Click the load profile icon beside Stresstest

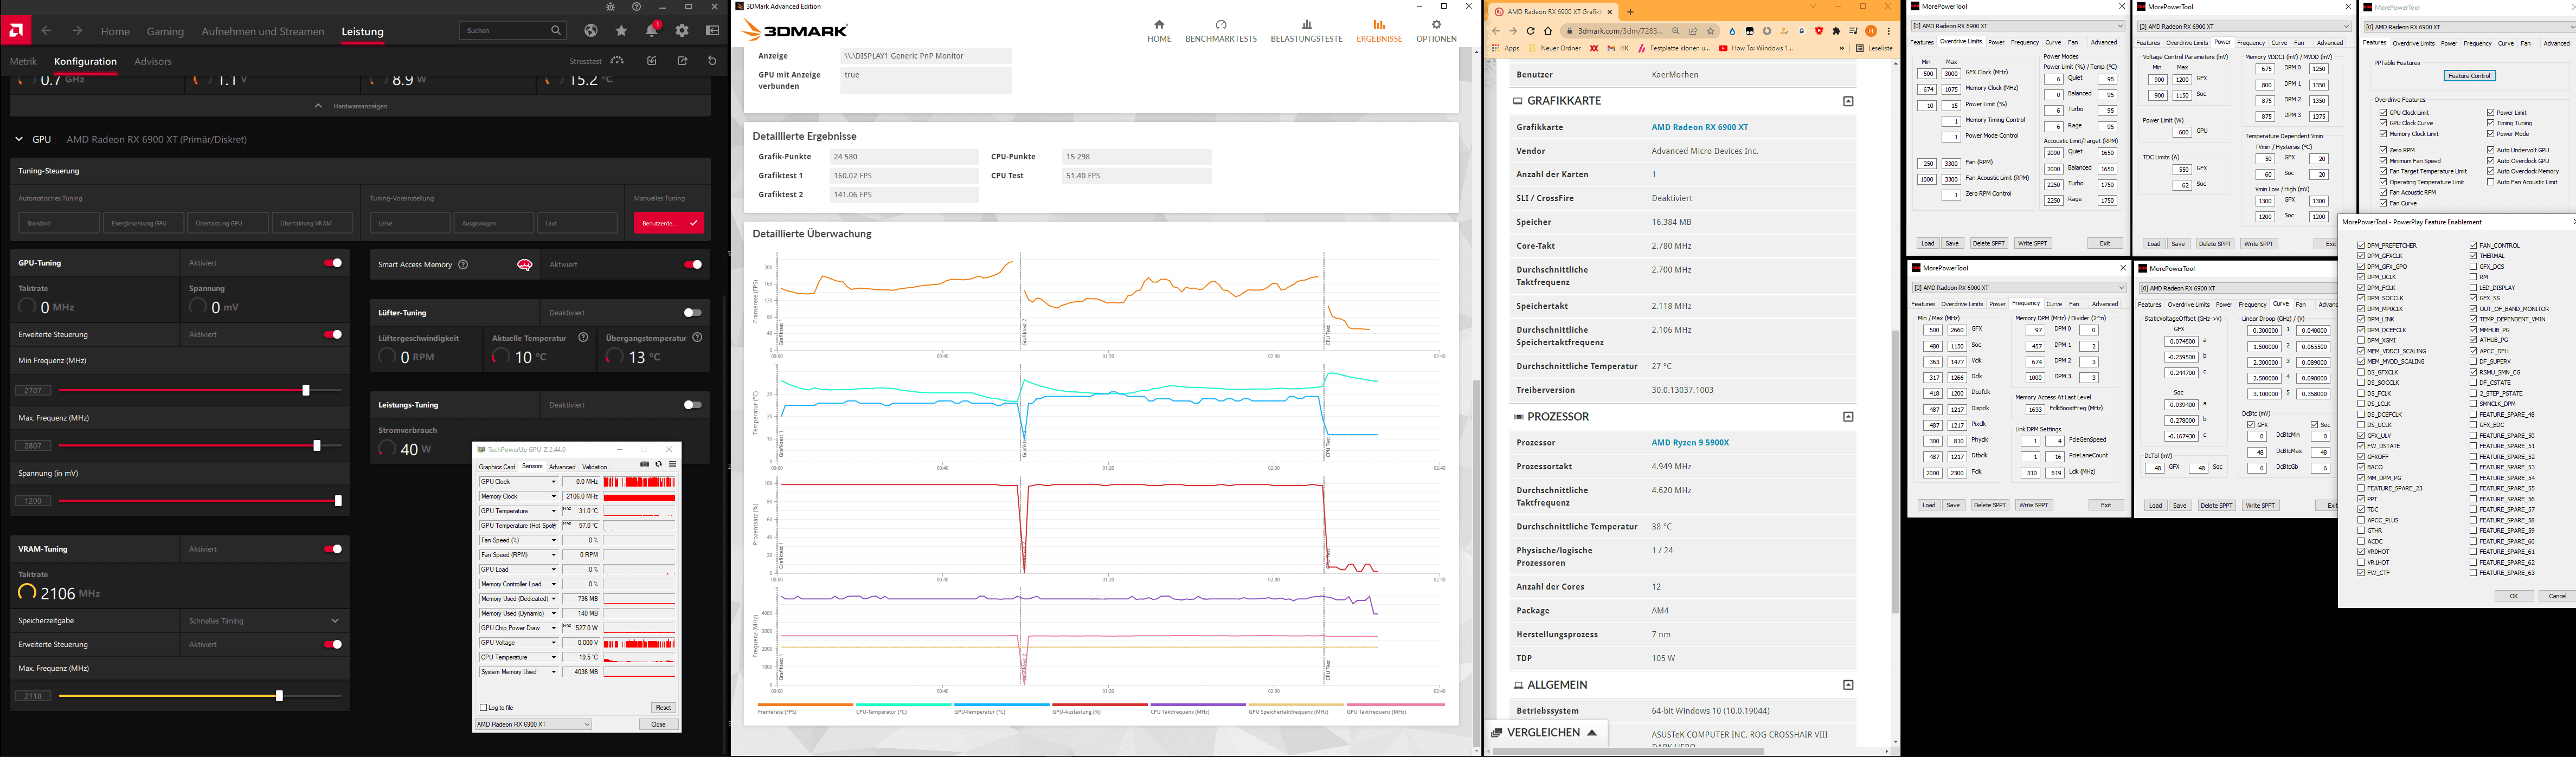point(652,61)
